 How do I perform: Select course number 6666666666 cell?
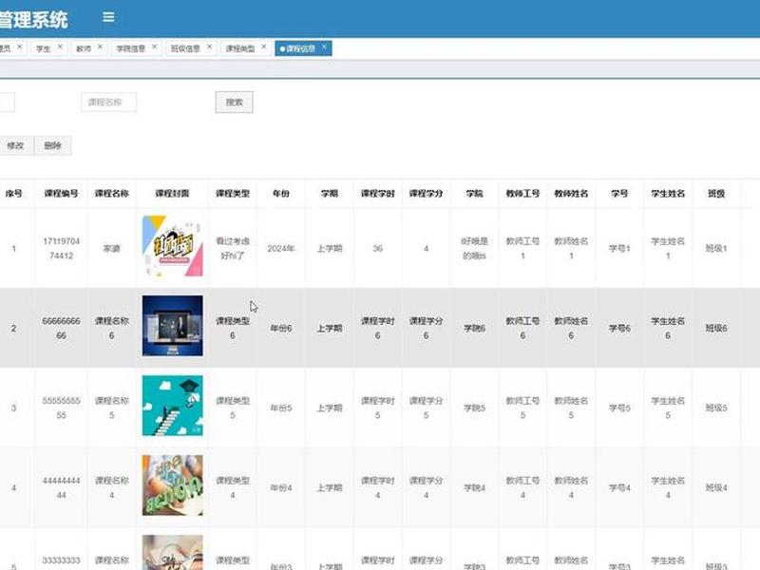click(x=61, y=328)
